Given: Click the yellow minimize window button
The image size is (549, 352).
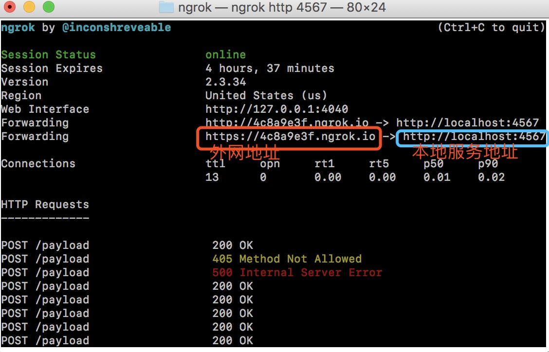Looking at the screenshot, I should click(29, 7).
